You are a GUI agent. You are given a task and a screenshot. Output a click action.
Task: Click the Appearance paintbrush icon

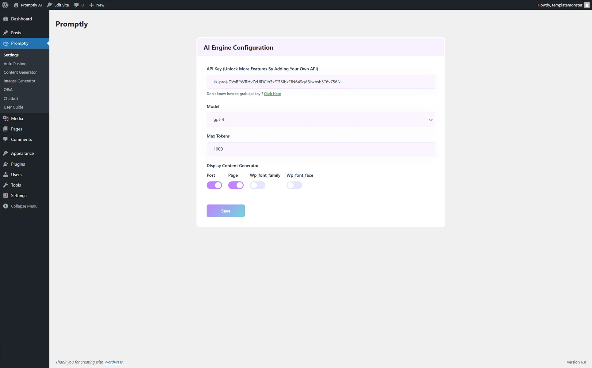pyautogui.click(x=6, y=153)
